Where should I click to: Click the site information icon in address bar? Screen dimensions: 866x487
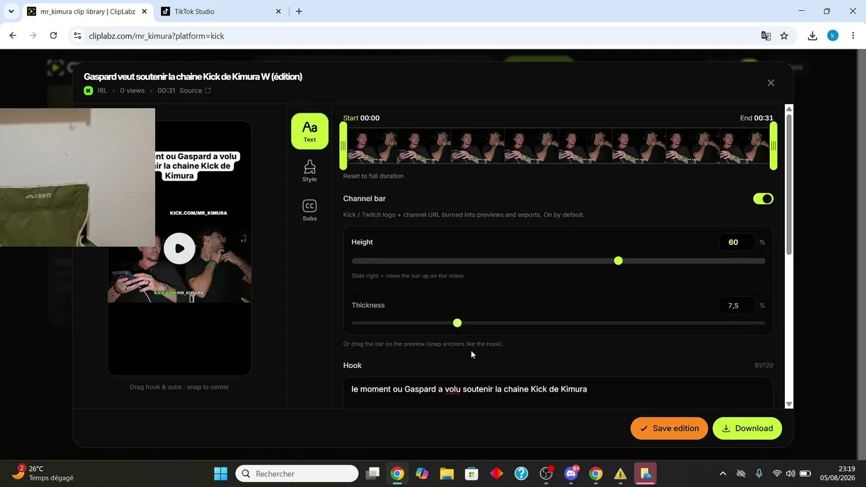77,36
